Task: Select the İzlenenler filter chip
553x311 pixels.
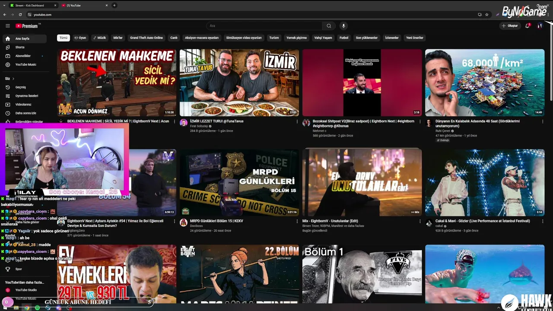Action: click(x=392, y=38)
